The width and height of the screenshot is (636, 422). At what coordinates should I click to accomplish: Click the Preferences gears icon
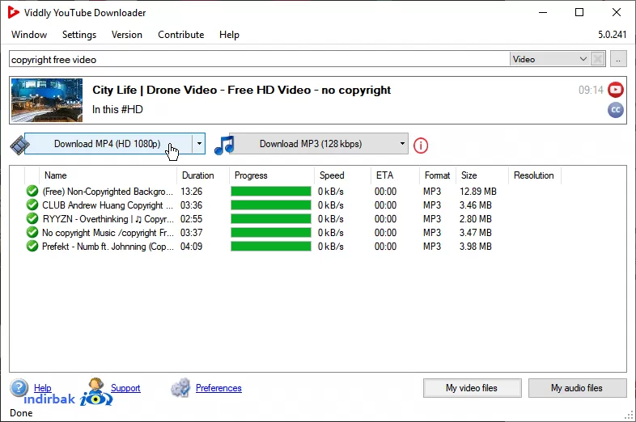(x=180, y=387)
